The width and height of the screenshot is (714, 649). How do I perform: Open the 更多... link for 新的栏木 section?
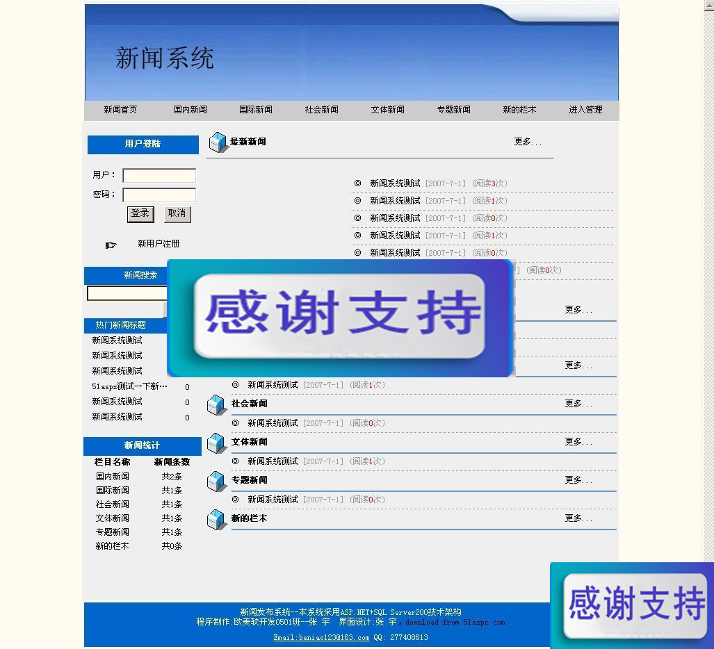tap(578, 518)
